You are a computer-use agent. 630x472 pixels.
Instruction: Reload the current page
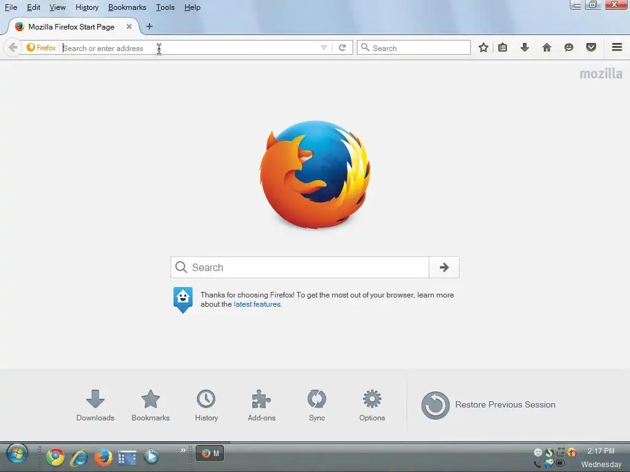tap(342, 48)
